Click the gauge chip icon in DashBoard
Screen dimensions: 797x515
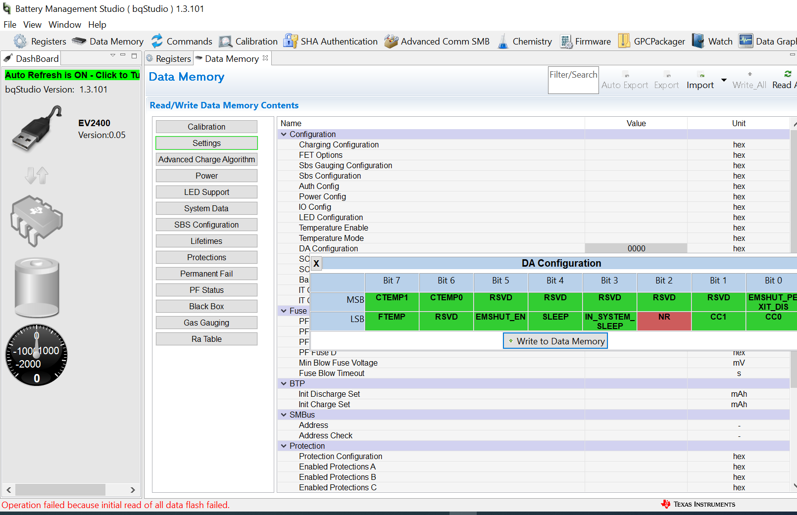[x=37, y=221]
